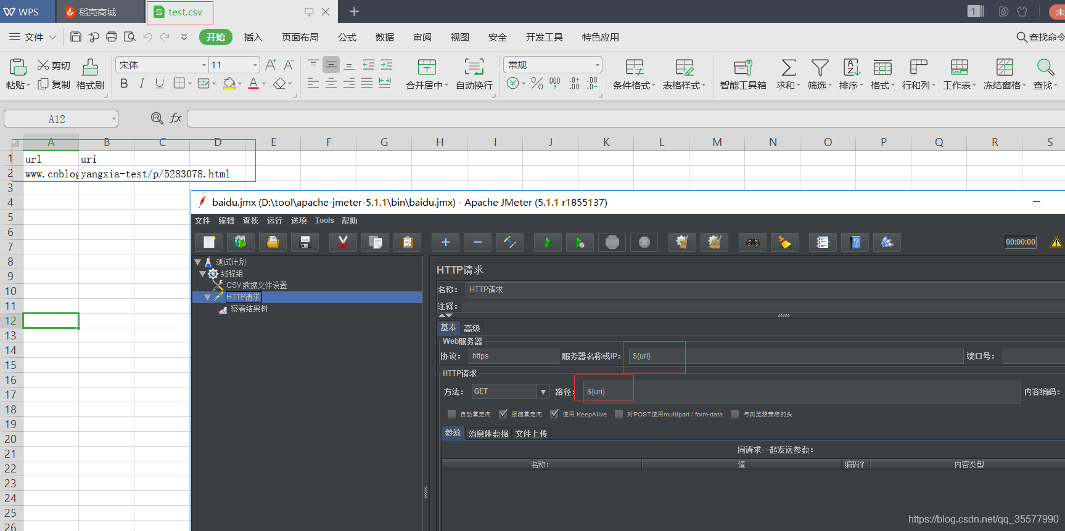
Task: Open the A12 Name Box dropdown
Action: point(114,119)
